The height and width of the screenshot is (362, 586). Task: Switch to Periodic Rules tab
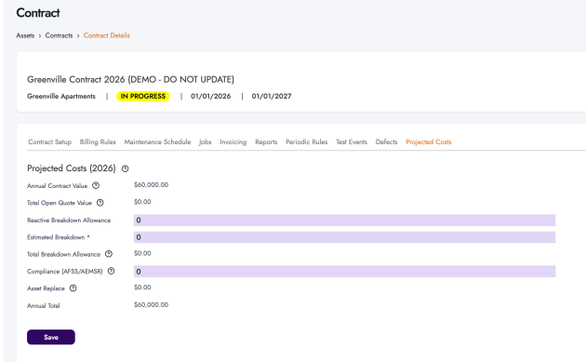pos(306,142)
